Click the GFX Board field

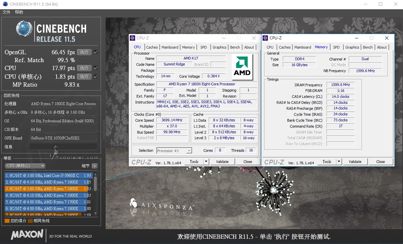tap(63, 138)
